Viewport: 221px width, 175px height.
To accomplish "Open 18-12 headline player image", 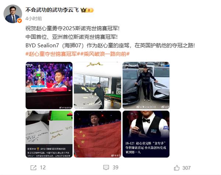I will coord(146,134).
